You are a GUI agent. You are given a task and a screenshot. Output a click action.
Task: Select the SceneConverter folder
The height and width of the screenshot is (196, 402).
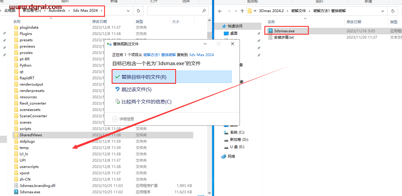pyautogui.click(x=33, y=116)
